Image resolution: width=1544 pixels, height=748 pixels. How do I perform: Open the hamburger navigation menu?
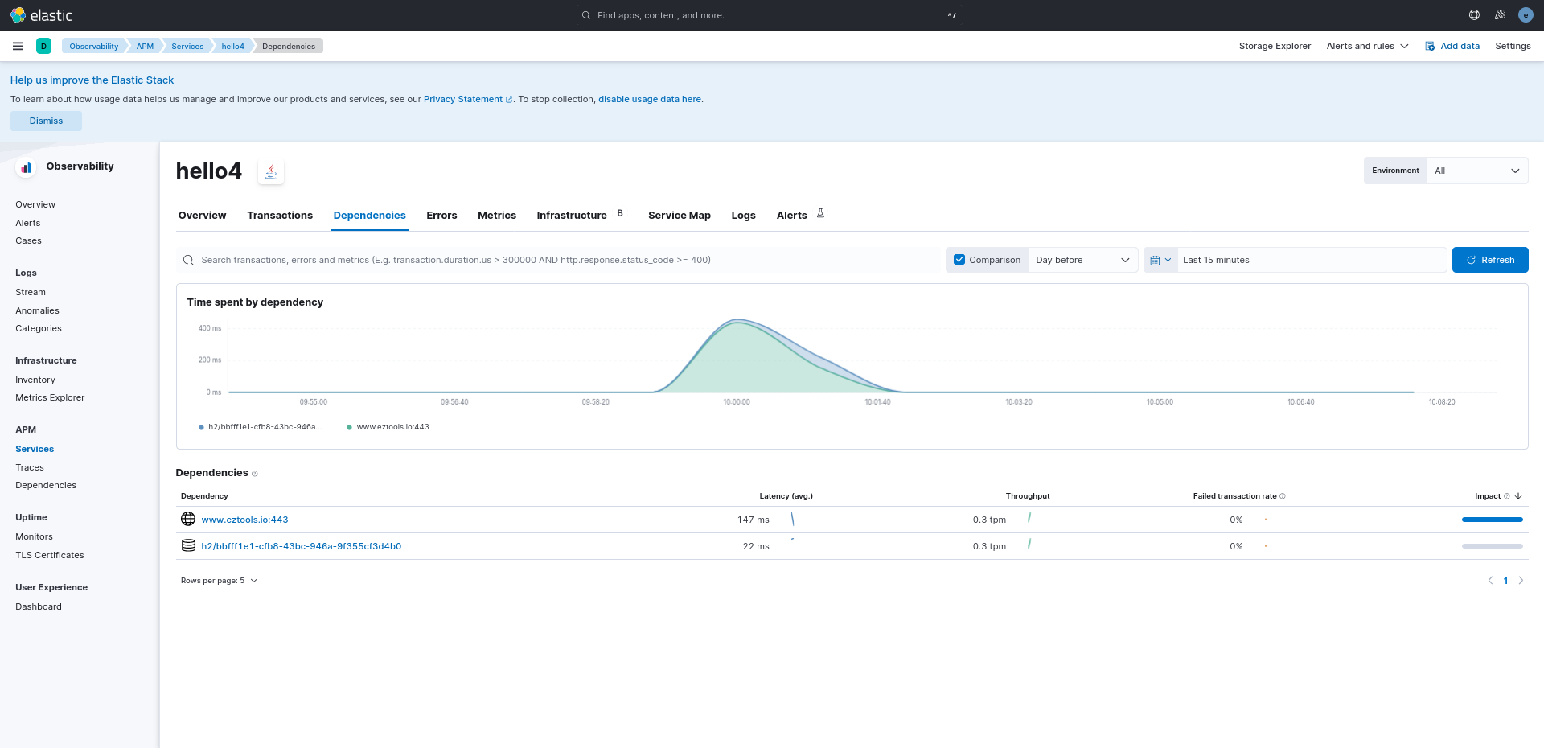(18, 46)
